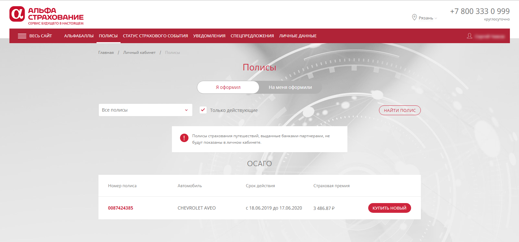The height and width of the screenshot is (242, 519).
Task: Expand the 'Все полисы' dropdown
Action: coord(145,110)
